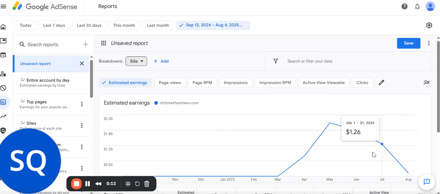This screenshot has height=194, width=440.
Task: Open report settings gear icon
Action: coord(429,25)
